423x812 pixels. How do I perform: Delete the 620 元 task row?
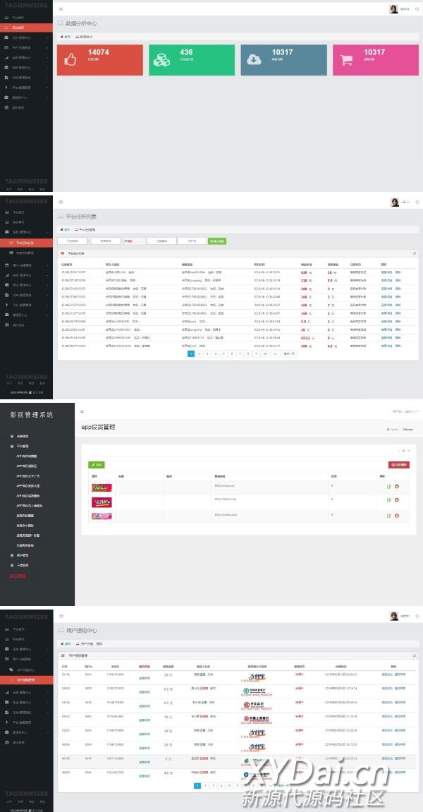click(x=398, y=272)
